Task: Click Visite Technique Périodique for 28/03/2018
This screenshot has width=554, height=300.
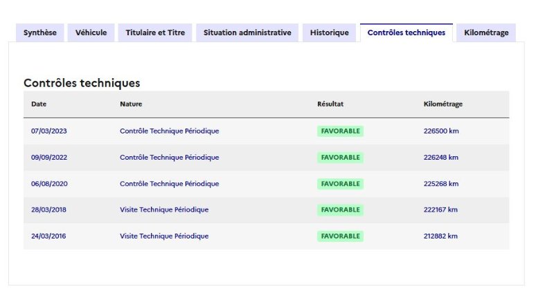Action: pyautogui.click(x=164, y=209)
